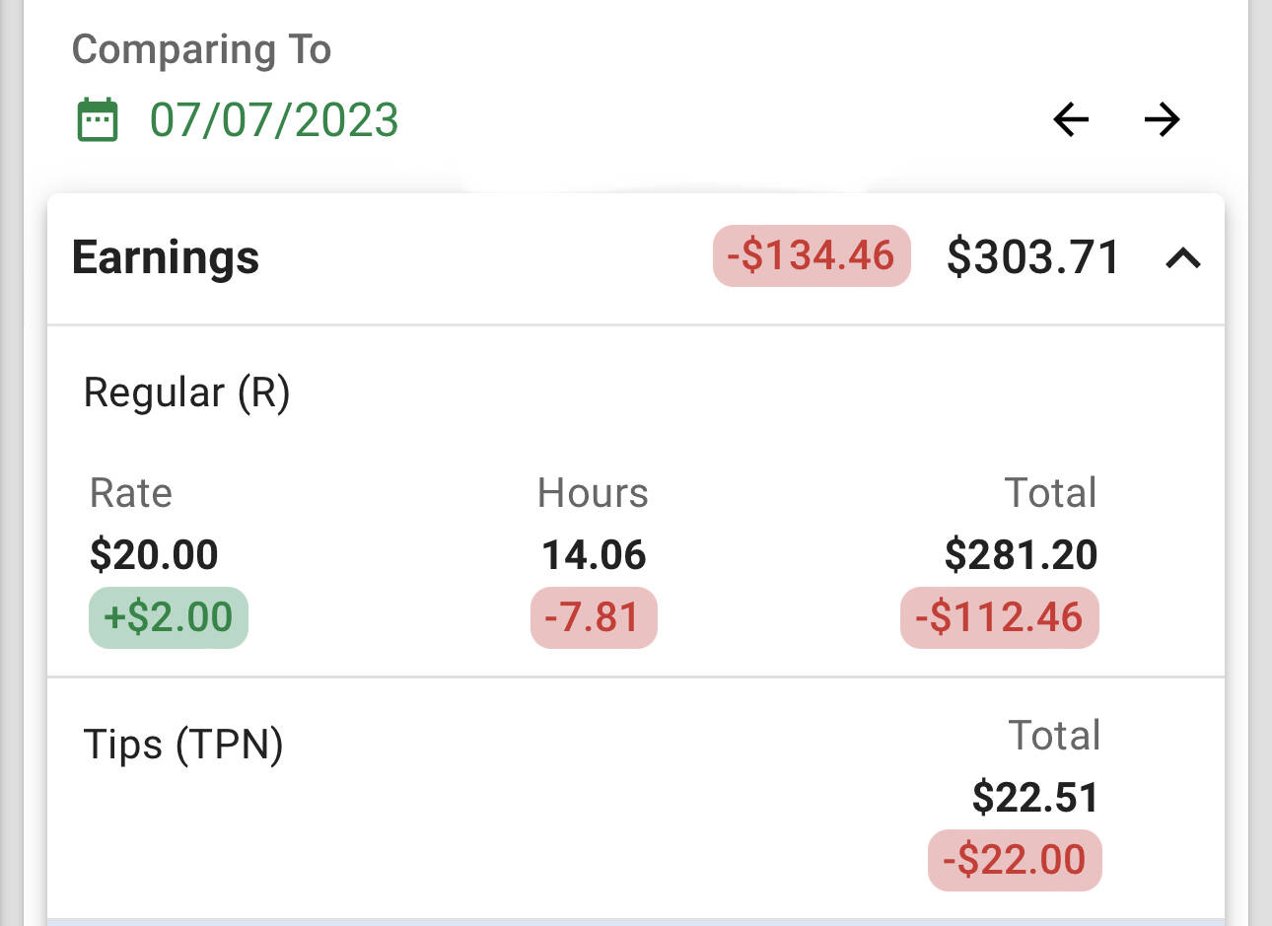Click the Comparing To label
The width and height of the screenshot is (1272, 926).
pyautogui.click(x=201, y=49)
